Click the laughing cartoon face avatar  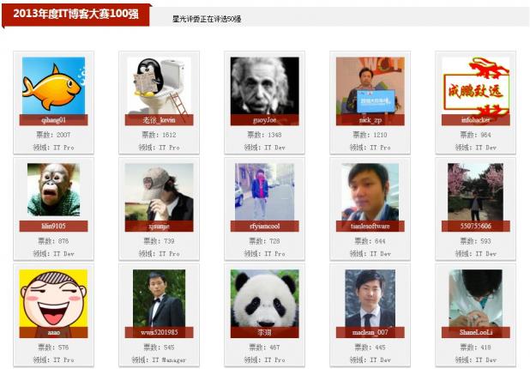(x=53, y=298)
